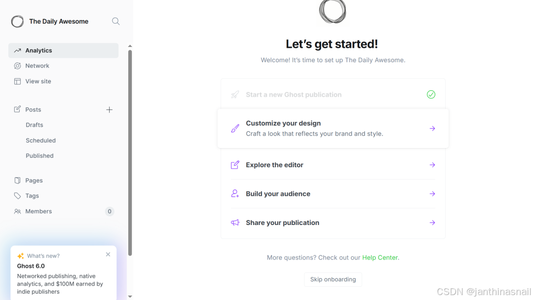
Task: Click the green checkmark on Start publication
Action: click(431, 94)
